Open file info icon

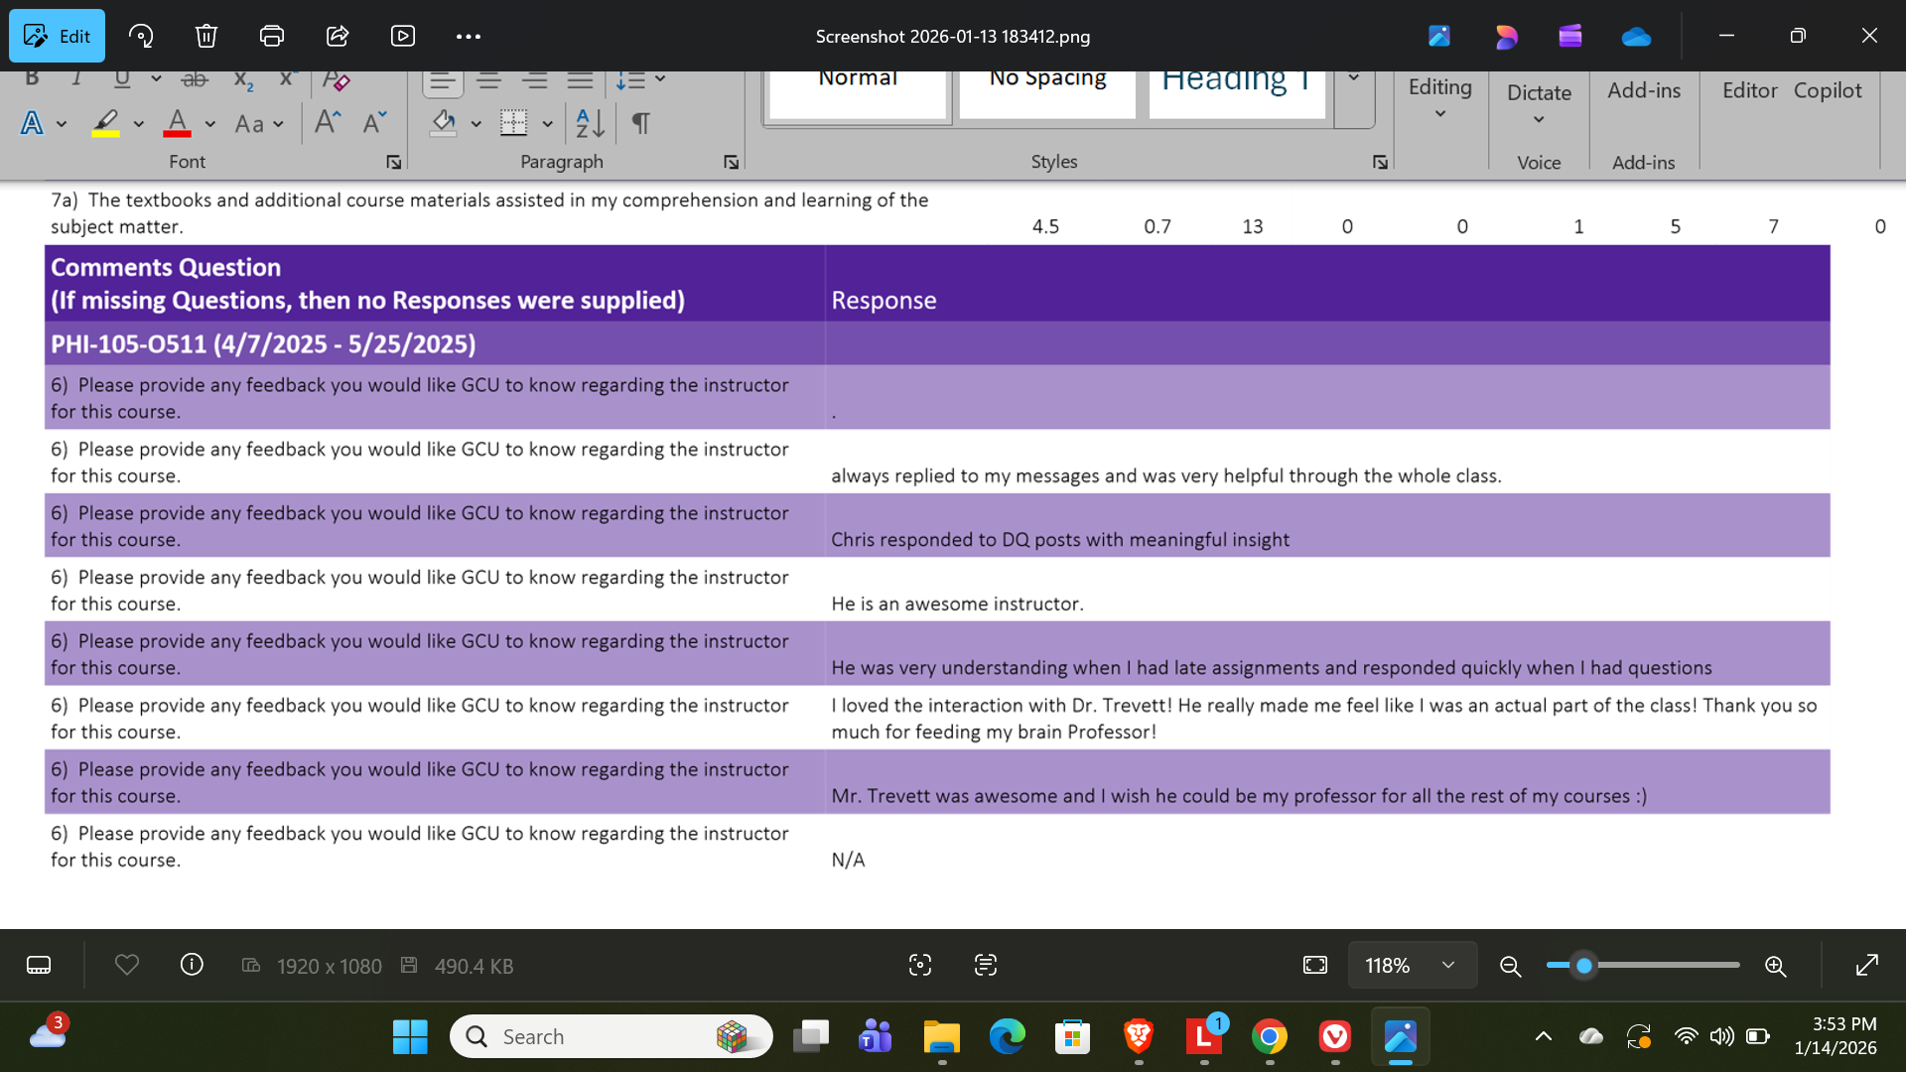coord(192,965)
